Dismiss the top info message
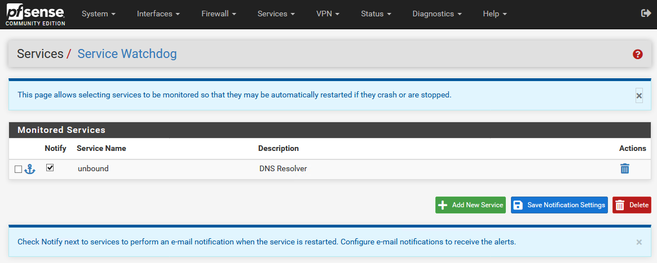This screenshot has height=263, width=657. coord(639,96)
